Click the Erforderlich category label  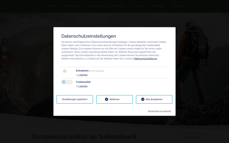point(82,71)
